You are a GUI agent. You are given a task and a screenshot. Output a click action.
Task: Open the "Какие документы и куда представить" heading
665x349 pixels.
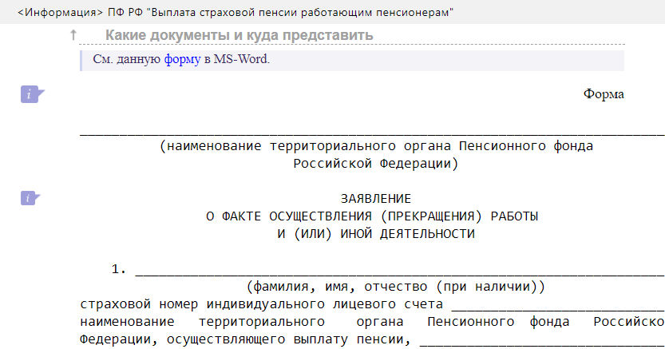239,35
